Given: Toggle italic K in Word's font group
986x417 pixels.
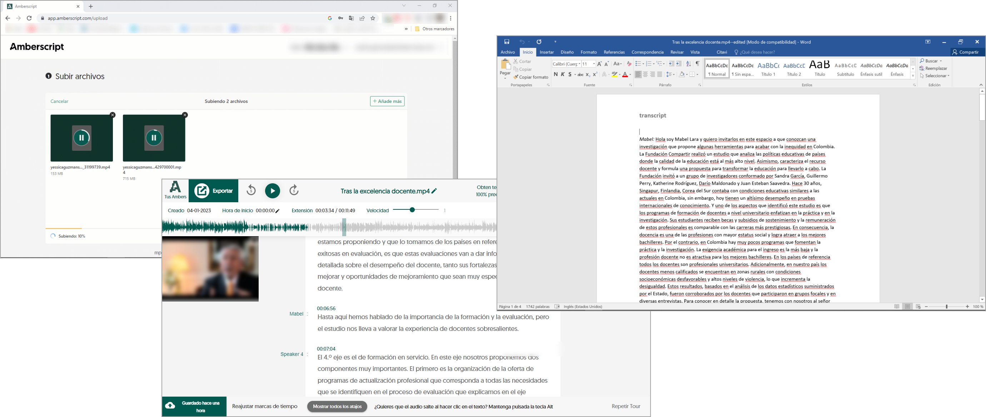Looking at the screenshot, I should coord(563,75).
